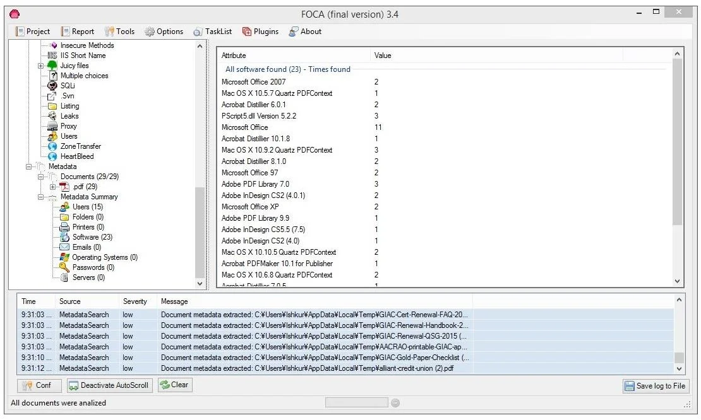Click the Source column header in log
The height and width of the screenshot is (420, 701).
[x=87, y=301]
